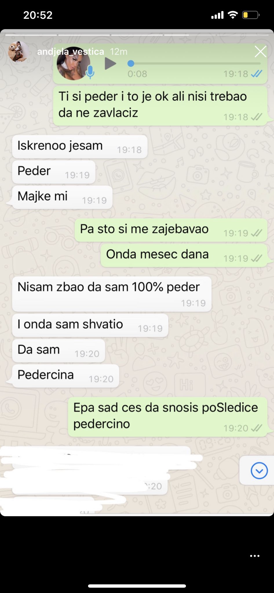Select the 'Majke mi' message bubble
274x593 pixels.
62,197
